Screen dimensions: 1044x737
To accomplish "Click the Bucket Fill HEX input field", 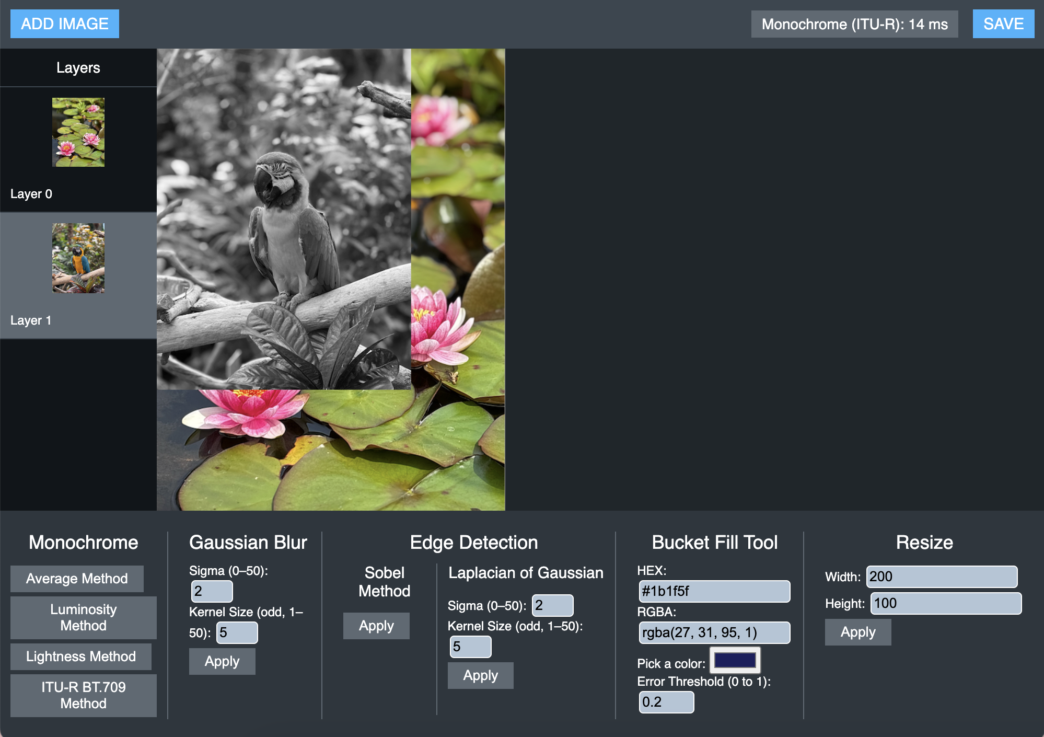I will pos(714,591).
